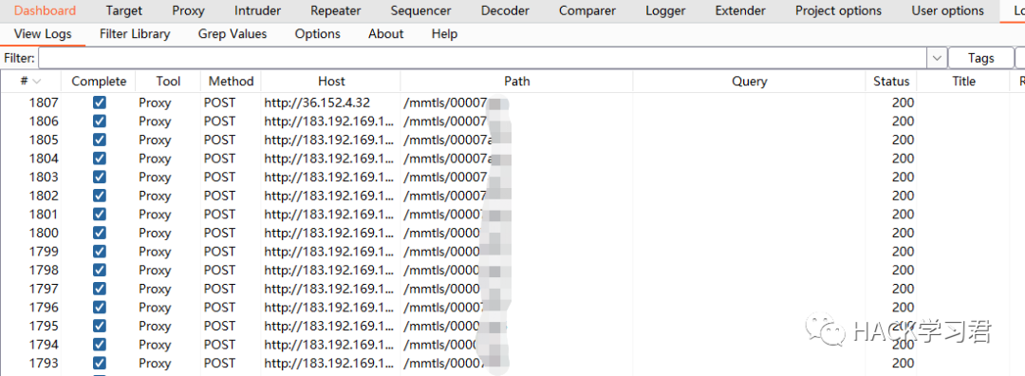Sort by the Status column header
Image resolution: width=1025 pixels, height=376 pixels.
891,81
